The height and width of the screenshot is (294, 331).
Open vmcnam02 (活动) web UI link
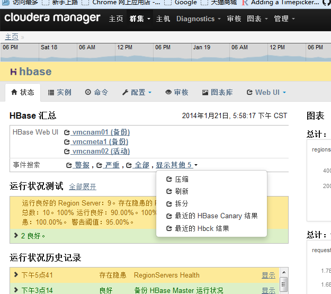point(100,152)
